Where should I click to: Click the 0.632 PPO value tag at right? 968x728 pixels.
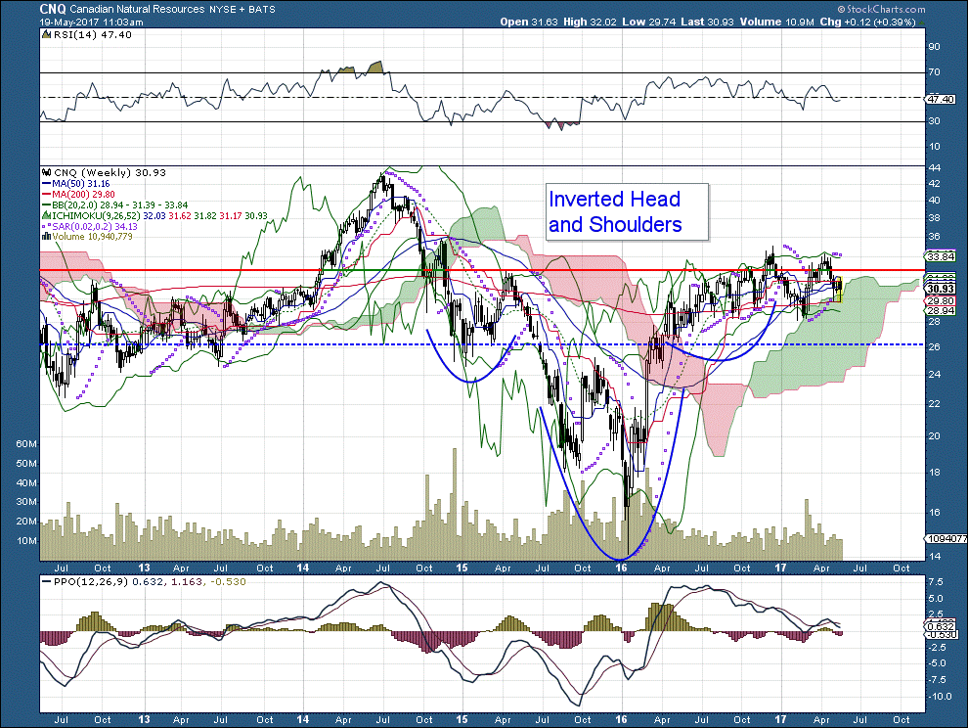(940, 627)
